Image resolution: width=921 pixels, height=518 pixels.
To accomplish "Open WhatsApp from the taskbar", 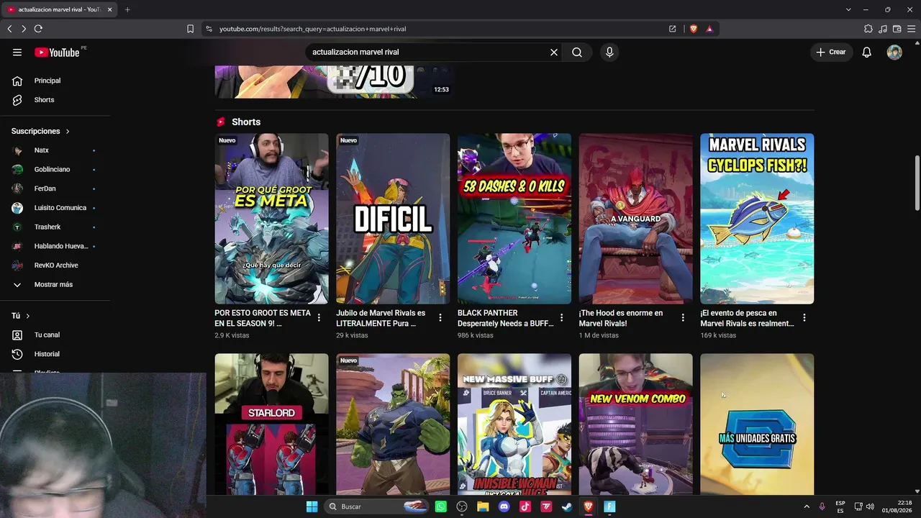I will [441, 506].
